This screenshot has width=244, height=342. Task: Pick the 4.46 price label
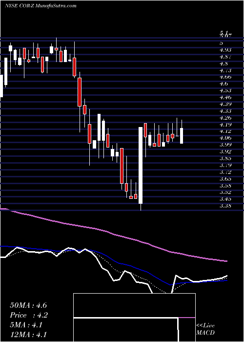tap(225, 97)
